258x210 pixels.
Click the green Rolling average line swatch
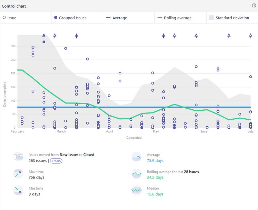(160, 17)
